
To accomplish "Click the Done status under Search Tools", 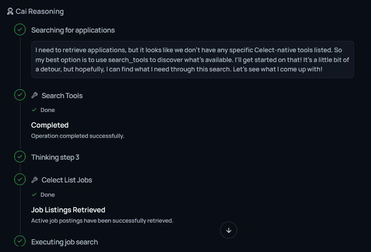I will pos(47,110).
